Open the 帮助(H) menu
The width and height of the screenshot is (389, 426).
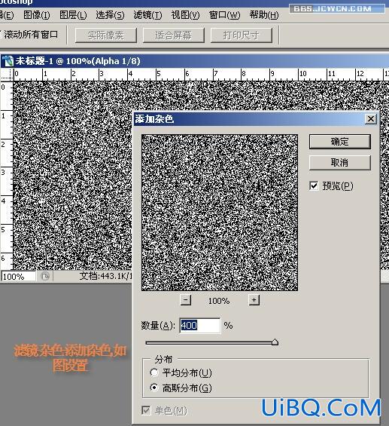pos(264,15)
